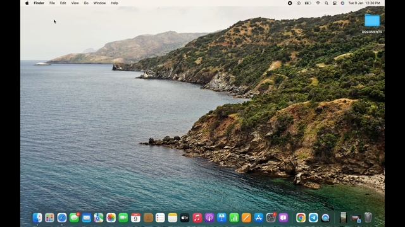Launch Safari from the Dock
Image resolution: width=405 pixels, height=227 pixels.
tap(62, 218)
